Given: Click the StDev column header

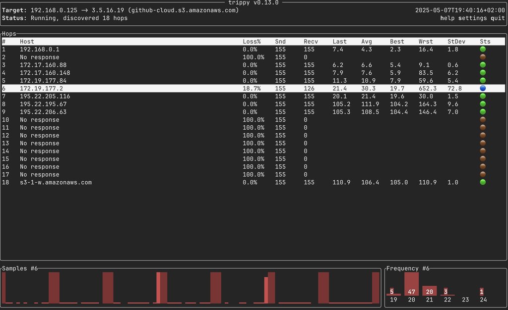Looking at the screenshot, I should pos(456,42).
